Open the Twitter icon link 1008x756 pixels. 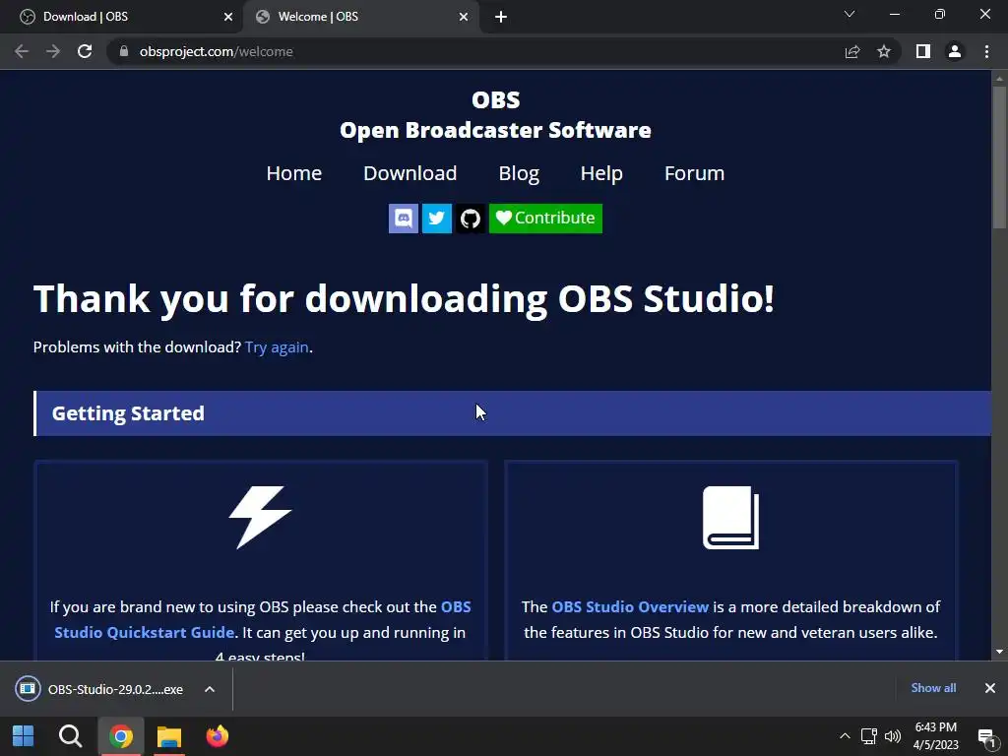436,219
